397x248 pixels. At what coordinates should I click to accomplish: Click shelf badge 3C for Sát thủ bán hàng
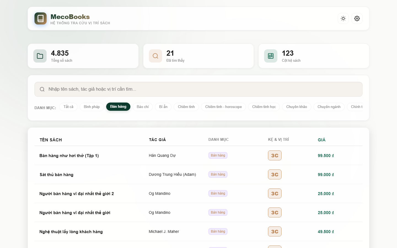click(x=275, y=174)
